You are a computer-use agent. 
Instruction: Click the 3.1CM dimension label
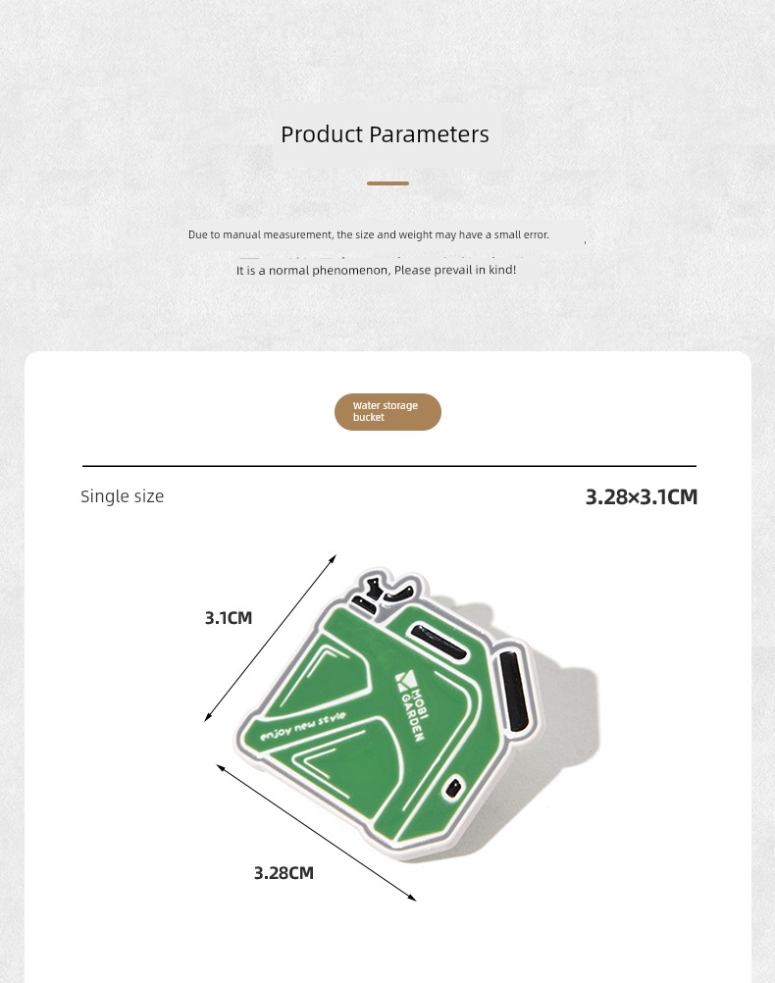tap(229, 618)
